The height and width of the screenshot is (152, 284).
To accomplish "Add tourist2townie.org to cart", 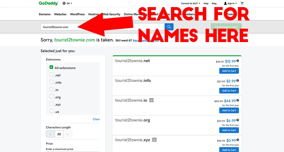I will coord(229,130).
